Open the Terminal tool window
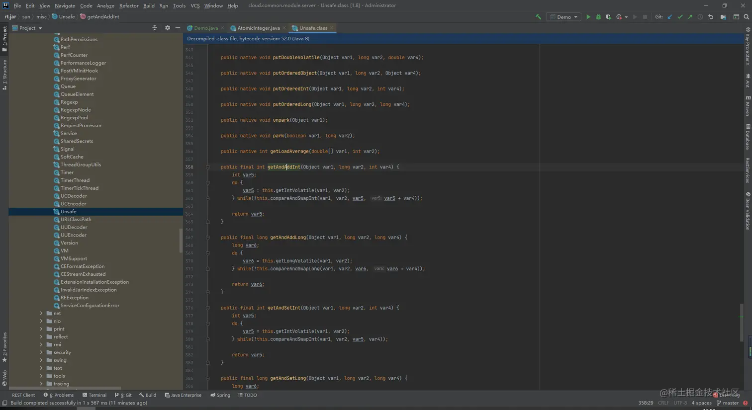This screenshot has width=752, height=410. click(94, 395)
